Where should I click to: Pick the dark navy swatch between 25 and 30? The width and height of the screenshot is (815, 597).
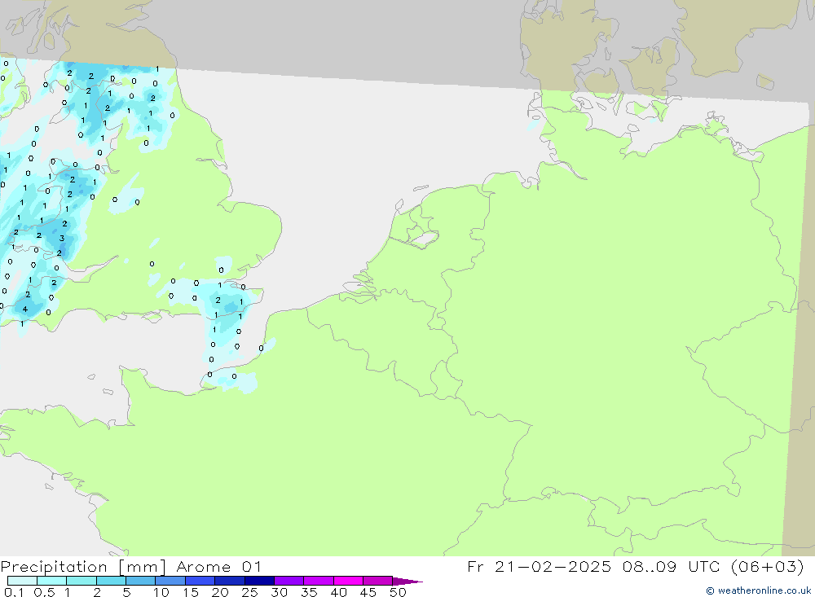pyautogui.click(x=259, y=581)
